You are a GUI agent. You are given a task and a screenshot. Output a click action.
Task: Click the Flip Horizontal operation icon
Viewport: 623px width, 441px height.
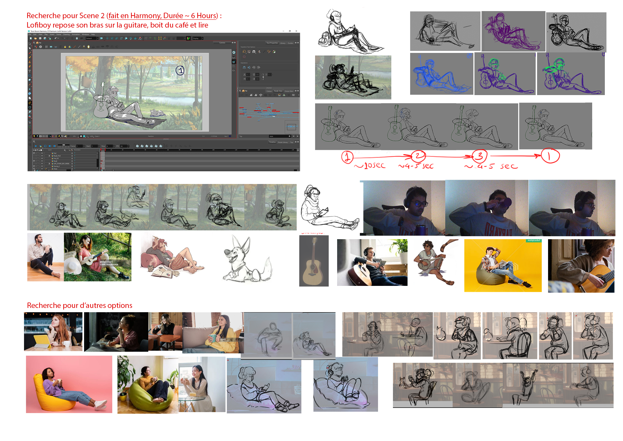tap(244, 67)
